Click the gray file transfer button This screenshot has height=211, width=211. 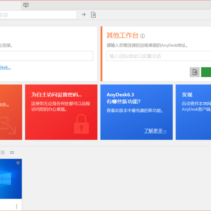click(194, 72)
